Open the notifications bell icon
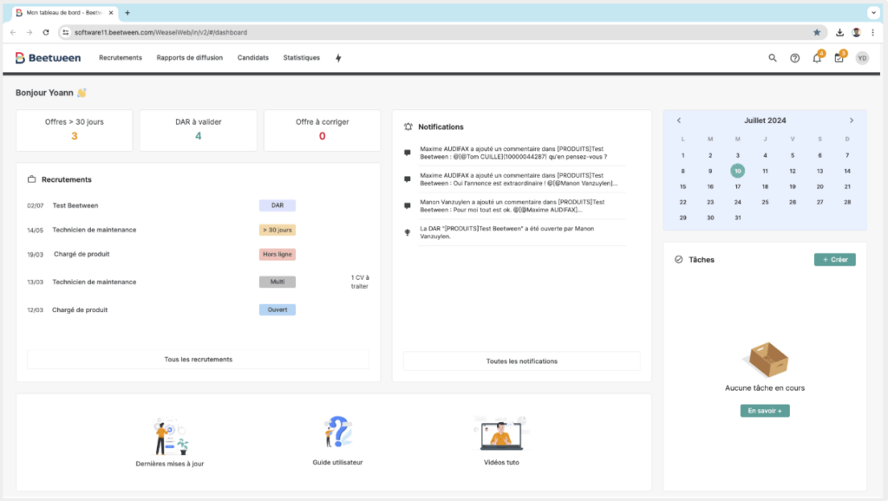 [x=816, y=58]
